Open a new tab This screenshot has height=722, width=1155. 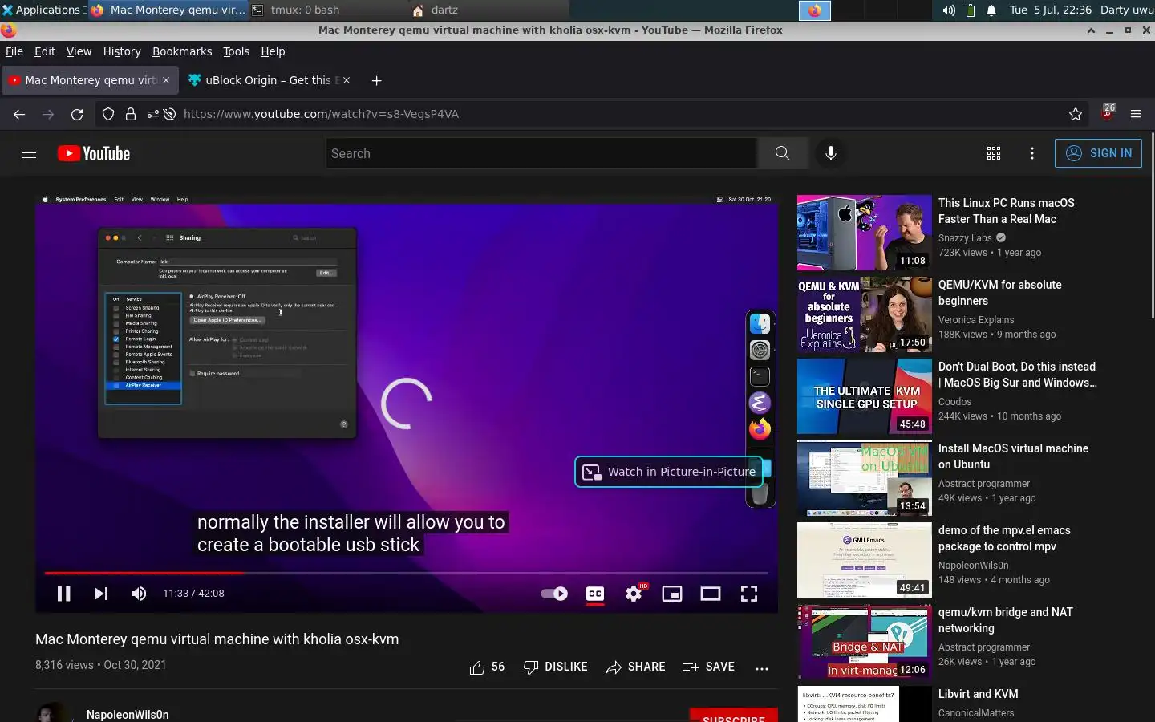[x=376, y=80]
